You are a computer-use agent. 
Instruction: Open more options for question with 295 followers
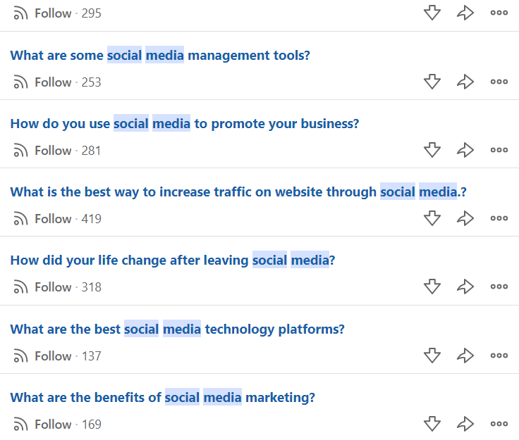pos(499,13)
